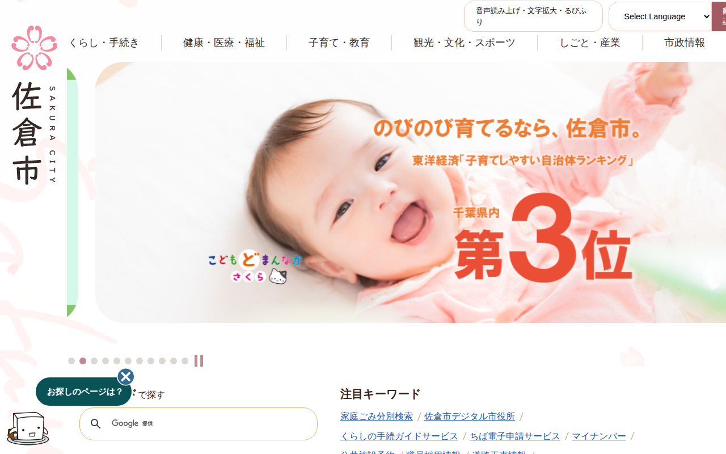The height and width of the screenshot is (454, 726).
Task: Click the tofu mascot chatbot icon
Action: click(28, 428)
